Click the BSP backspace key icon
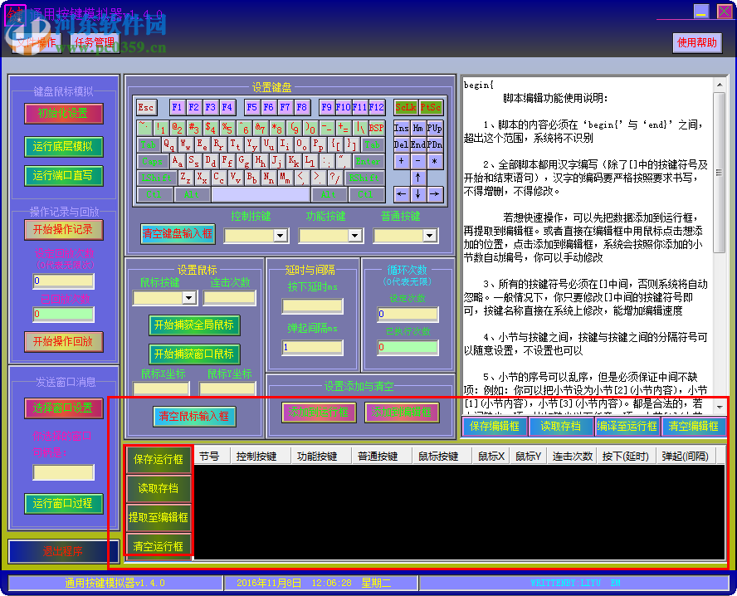The height and width of the screenshot is (596, 737). click(x=376, y=128)
